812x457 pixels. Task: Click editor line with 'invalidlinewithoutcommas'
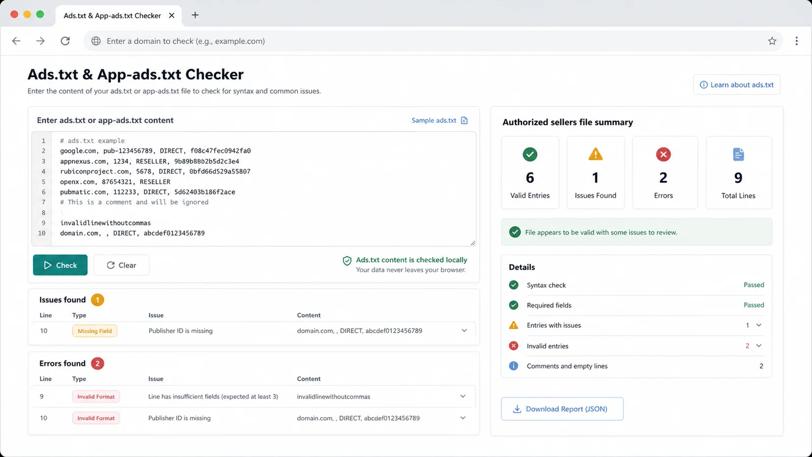(106, 223)
